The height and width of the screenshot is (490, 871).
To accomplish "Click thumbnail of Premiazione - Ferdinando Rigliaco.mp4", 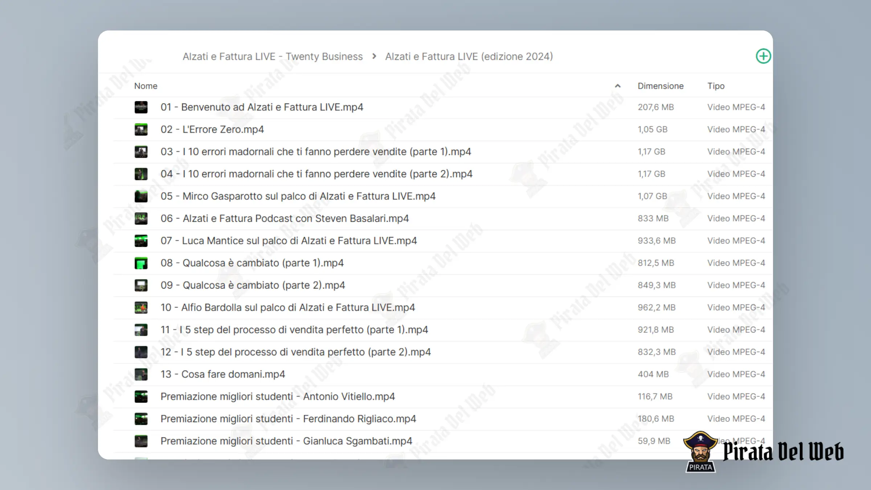I will (x=141, y=419).
